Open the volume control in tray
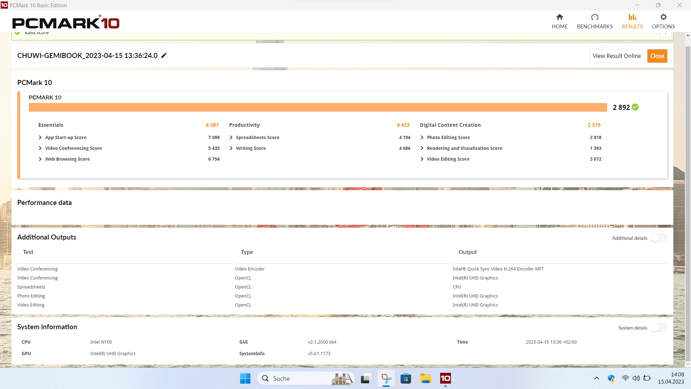Image resolution: width=691 pixels, height=389 pixels. point(636,378)
